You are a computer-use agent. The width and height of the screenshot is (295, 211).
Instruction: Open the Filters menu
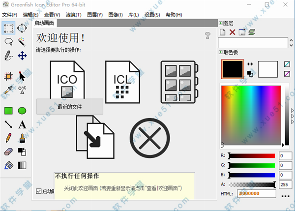(74, 15)
